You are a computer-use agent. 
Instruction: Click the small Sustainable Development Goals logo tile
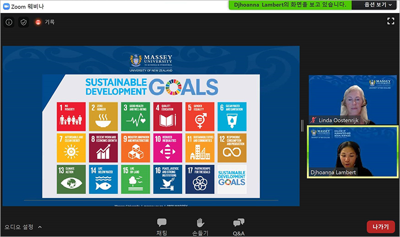point(232,179)
